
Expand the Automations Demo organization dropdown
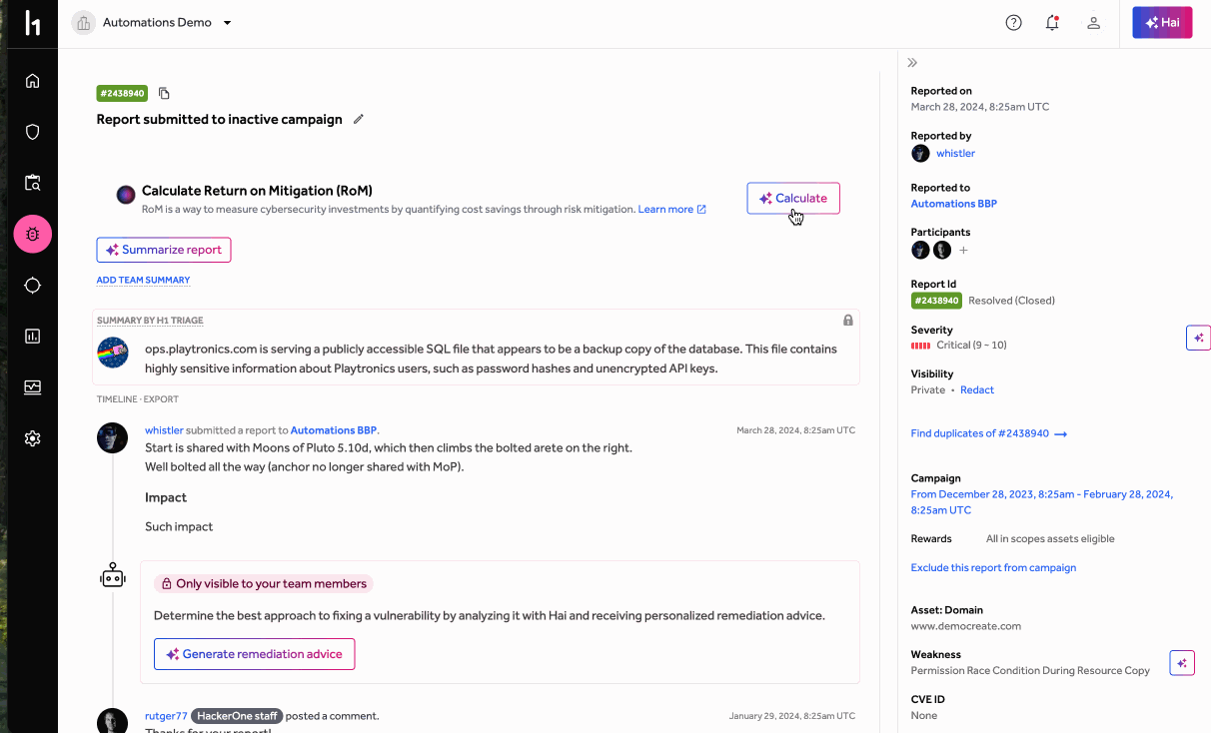click(x=227, y=23)
